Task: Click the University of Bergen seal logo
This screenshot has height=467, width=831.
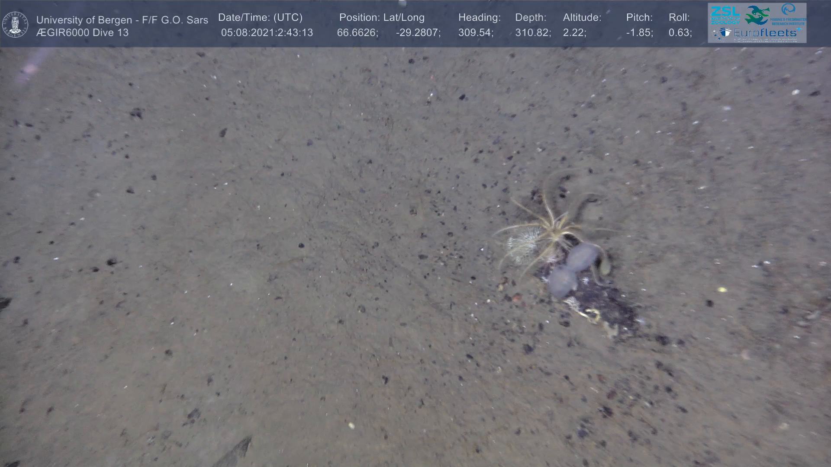Action: [15, 24]
